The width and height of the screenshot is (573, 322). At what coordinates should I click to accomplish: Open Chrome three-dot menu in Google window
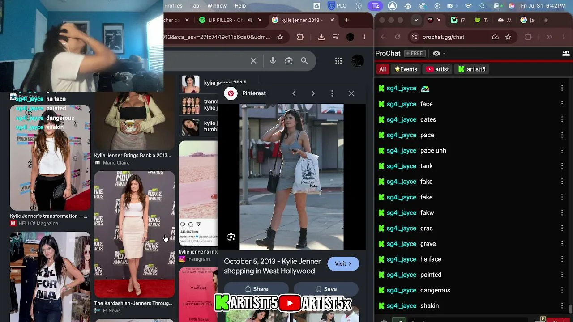click(364, 37)
